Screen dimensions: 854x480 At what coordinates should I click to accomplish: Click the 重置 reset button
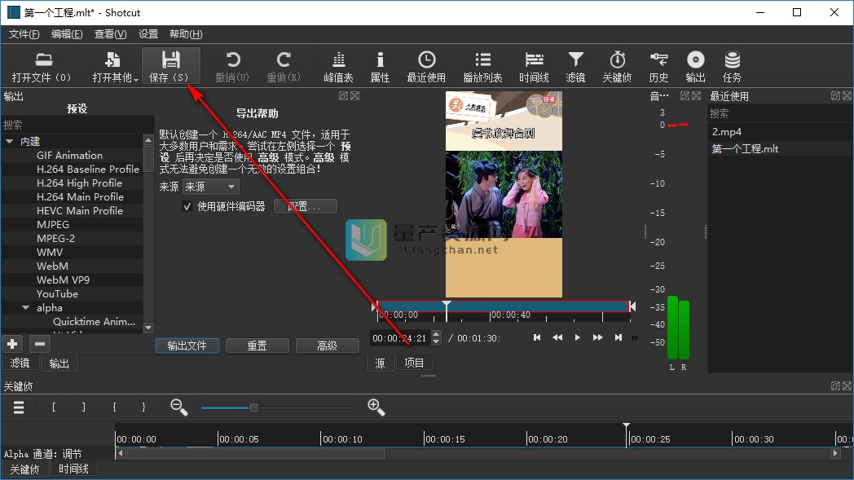click(257, 346)
